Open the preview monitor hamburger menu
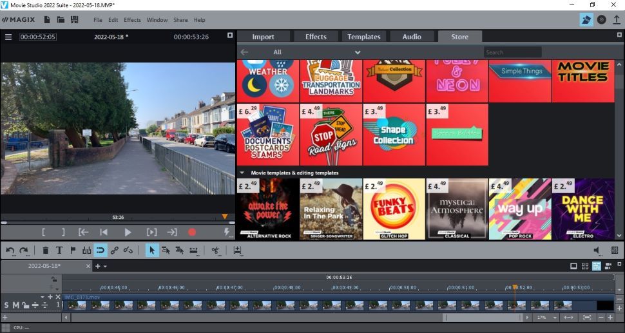This screenshot has height=333, width=625. (8, 37)
